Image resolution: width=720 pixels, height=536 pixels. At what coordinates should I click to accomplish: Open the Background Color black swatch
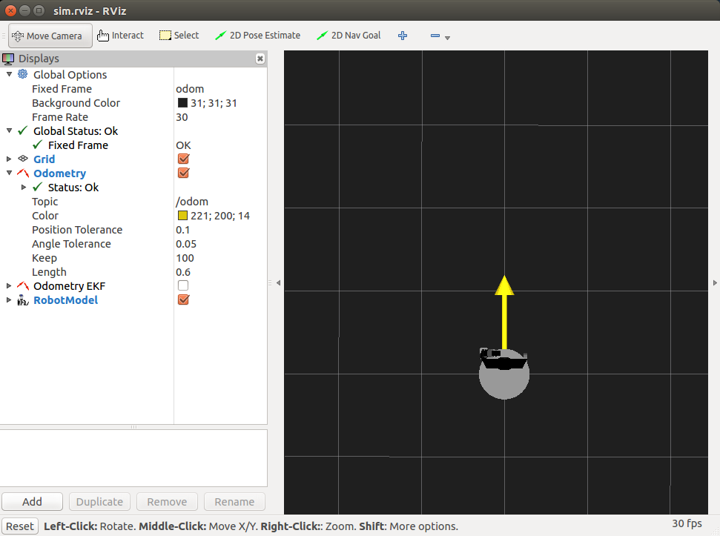(x=182, y=103)
